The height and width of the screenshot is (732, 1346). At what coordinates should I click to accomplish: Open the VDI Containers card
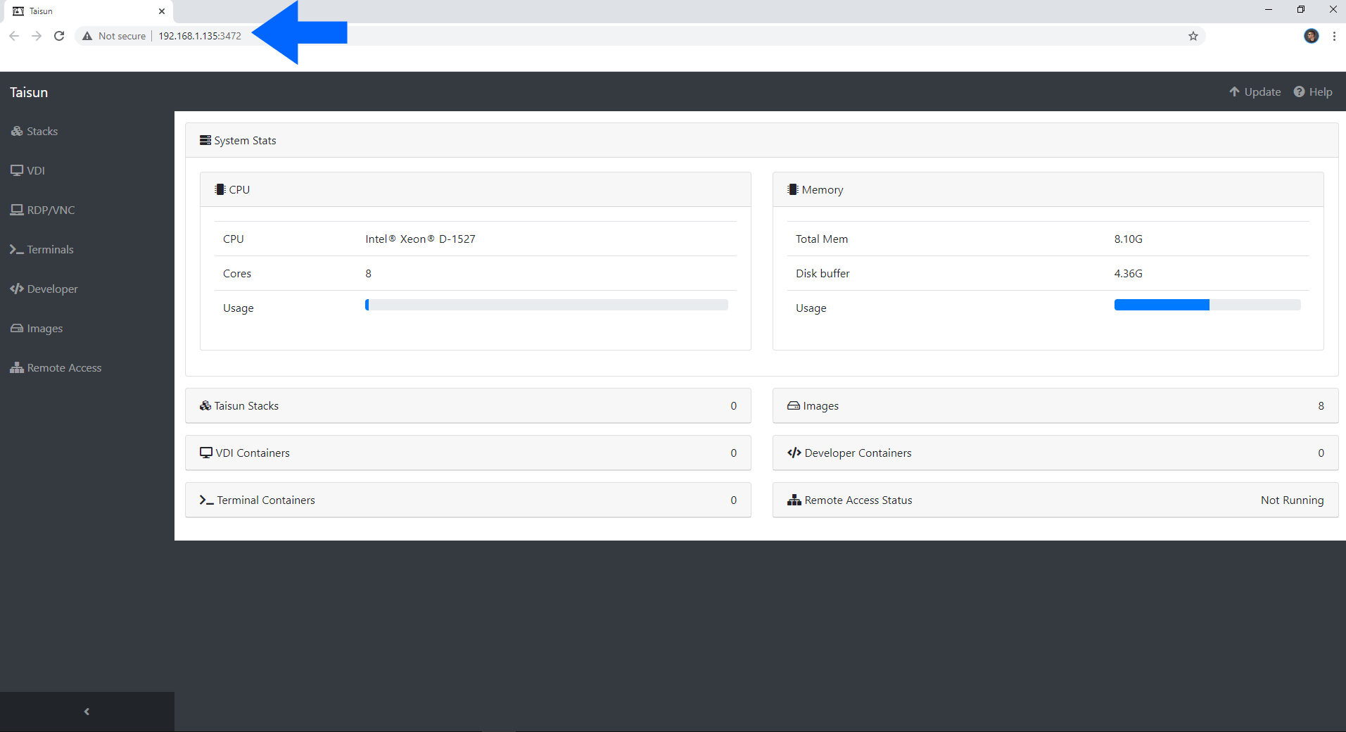(x=468, y=453)
